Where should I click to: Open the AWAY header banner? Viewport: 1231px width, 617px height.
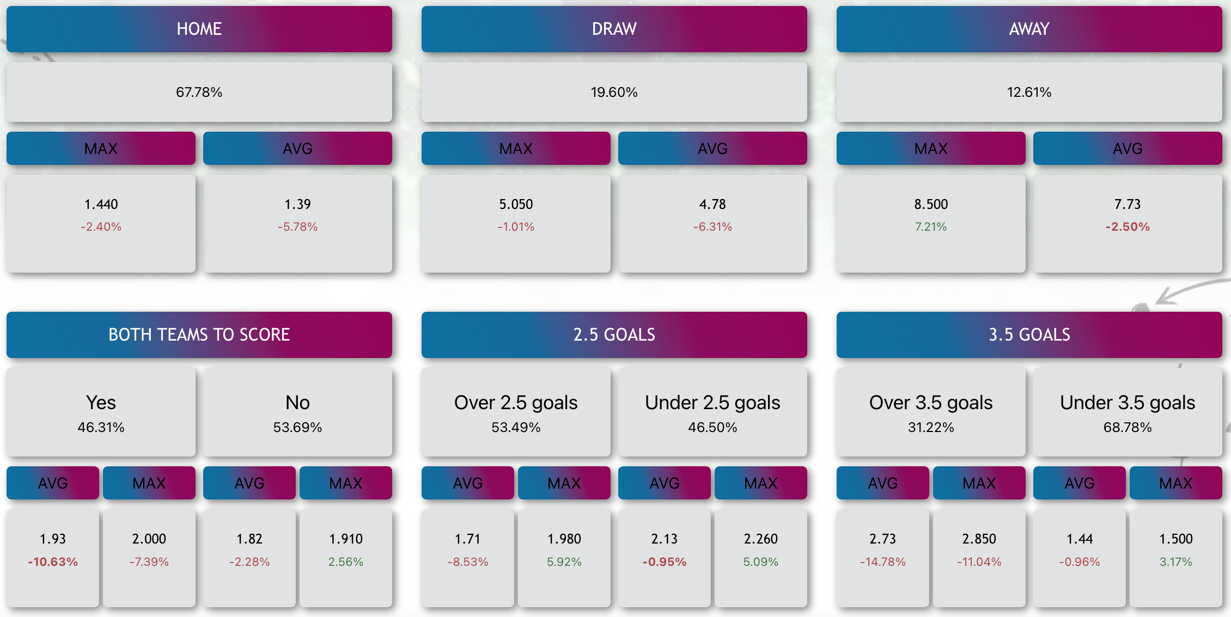(x=1029, y=29)
